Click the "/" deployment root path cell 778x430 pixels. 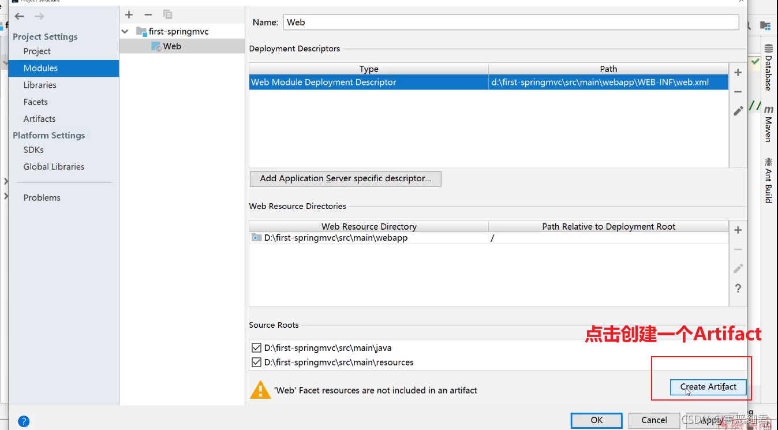click(608, 238)
